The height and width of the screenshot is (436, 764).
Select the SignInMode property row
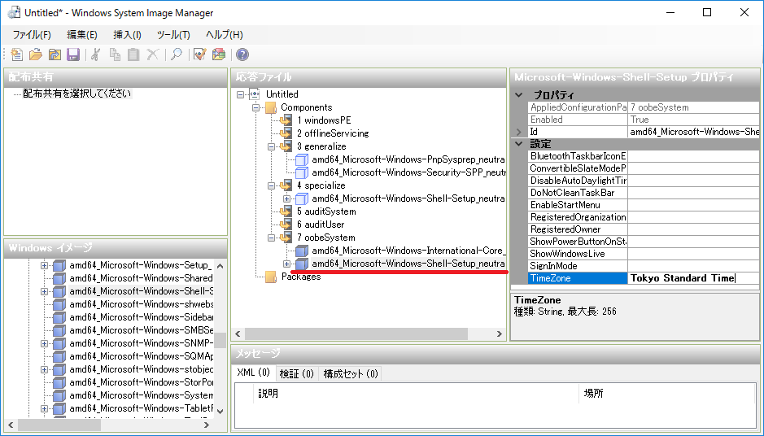[x=644, y=266]
